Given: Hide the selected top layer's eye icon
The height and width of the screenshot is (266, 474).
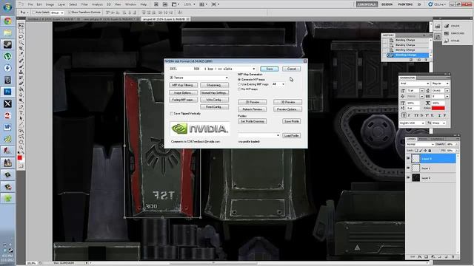Looking at the screenshot, I should point(408,158).
